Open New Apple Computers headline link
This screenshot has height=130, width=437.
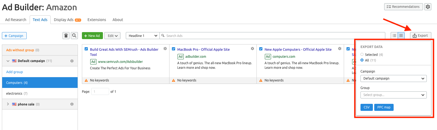[x=298, y=50]
